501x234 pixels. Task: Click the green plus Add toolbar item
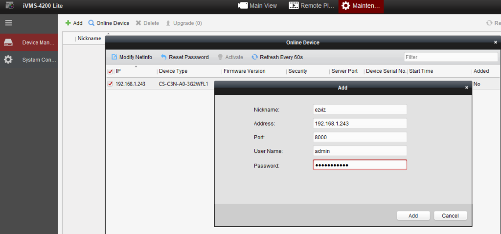coord(74,23)
